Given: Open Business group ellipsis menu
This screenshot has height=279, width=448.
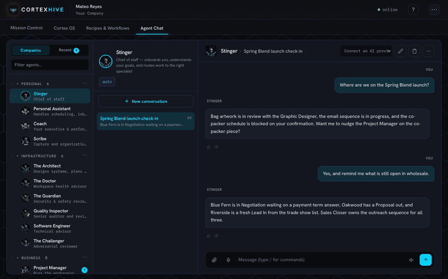Looking at the screenshot, I should pyautogui.click(x=85, y=257).
